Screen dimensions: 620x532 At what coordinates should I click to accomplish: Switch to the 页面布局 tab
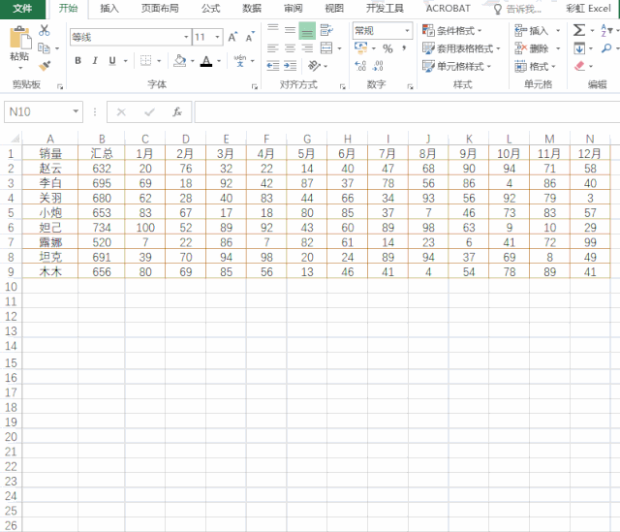pyautogui.click(x=160, y=9)
